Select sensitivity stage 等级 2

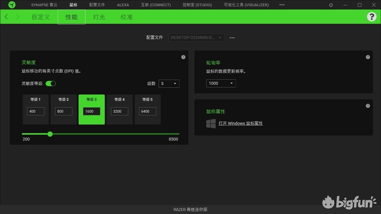point(64,109)
